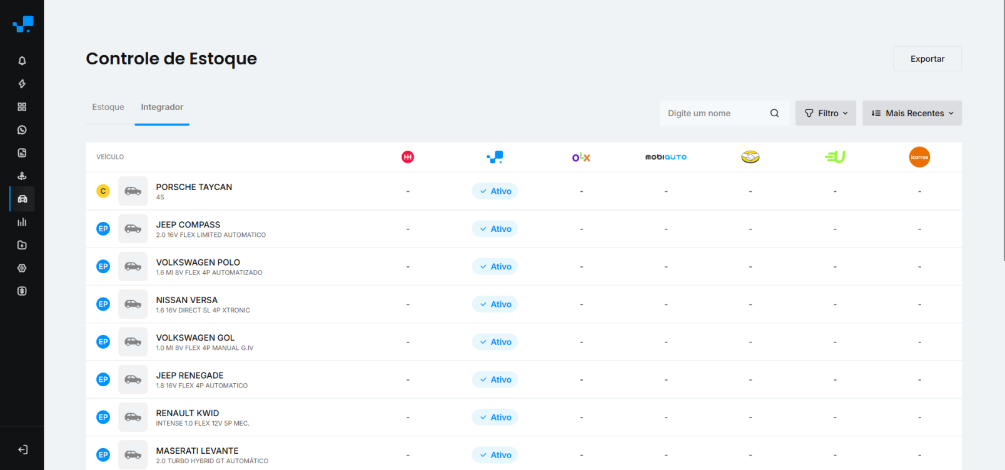This screenshot has width=1005, height=470.
Task: Click the folder icon in sidebar
Action: [x=22, y=245]
